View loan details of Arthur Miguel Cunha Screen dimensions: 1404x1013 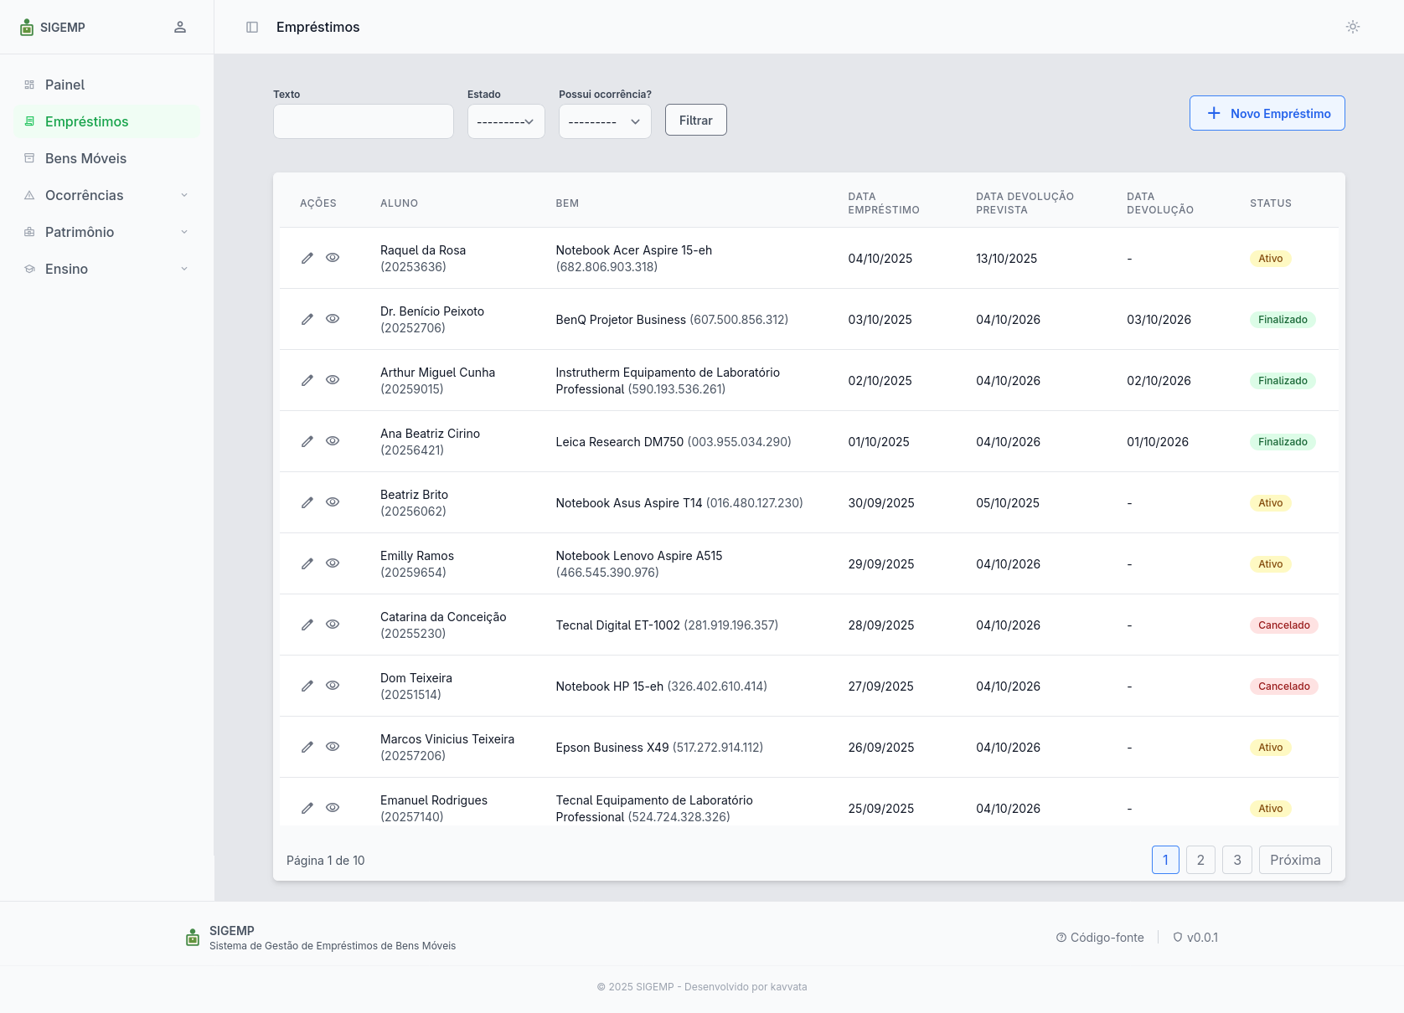[333, 380]
